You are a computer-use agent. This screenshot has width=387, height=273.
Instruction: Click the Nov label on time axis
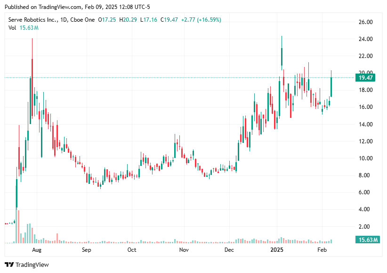[184, 250]
